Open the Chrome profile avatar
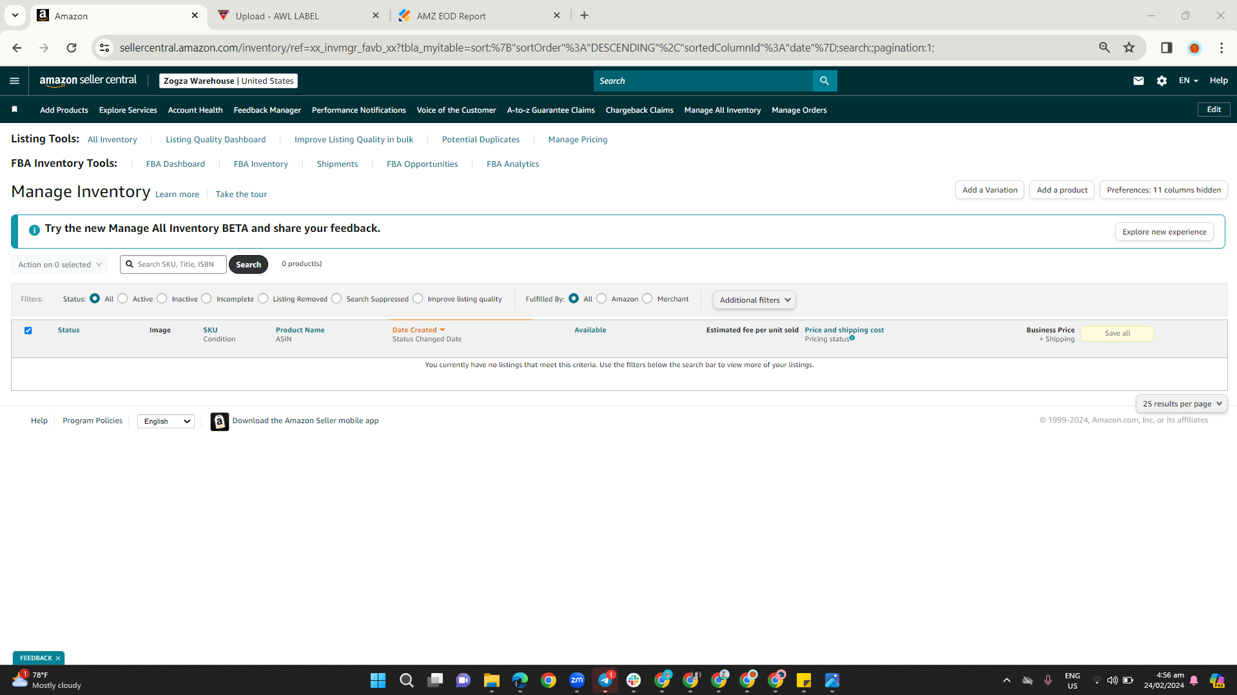This screenshot has height=695, width=1237. click(1194, 48)
